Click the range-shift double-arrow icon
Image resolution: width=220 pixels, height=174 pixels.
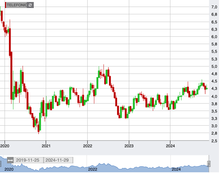(10, 160)
